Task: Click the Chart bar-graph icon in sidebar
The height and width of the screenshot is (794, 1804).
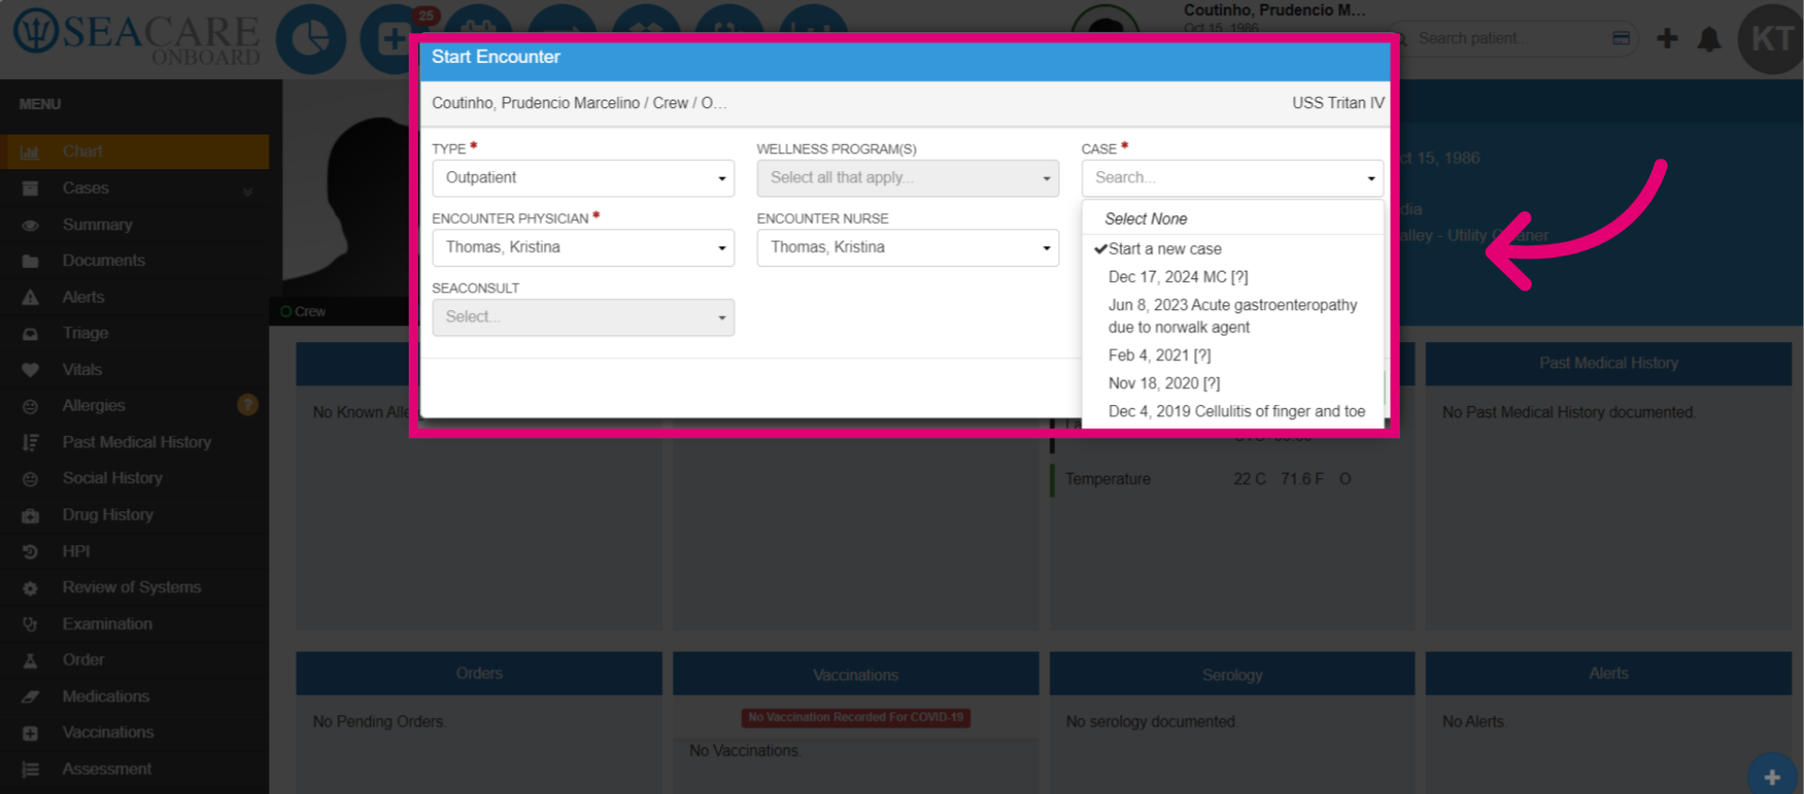Action: click(x=30, y=152)
